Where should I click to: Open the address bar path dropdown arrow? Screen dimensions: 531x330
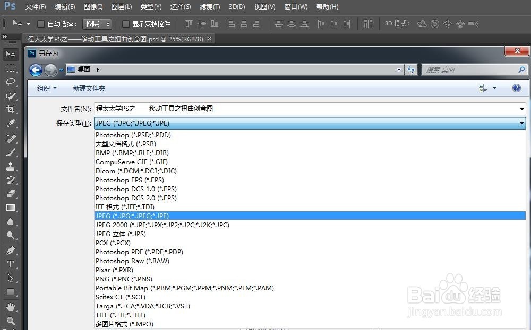399,69
